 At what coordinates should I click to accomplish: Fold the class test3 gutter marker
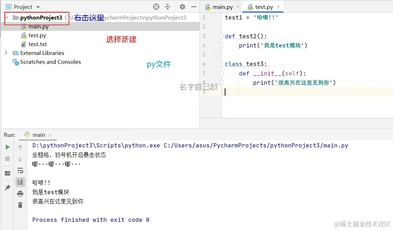pyautogui.click(x=222, y=64)
